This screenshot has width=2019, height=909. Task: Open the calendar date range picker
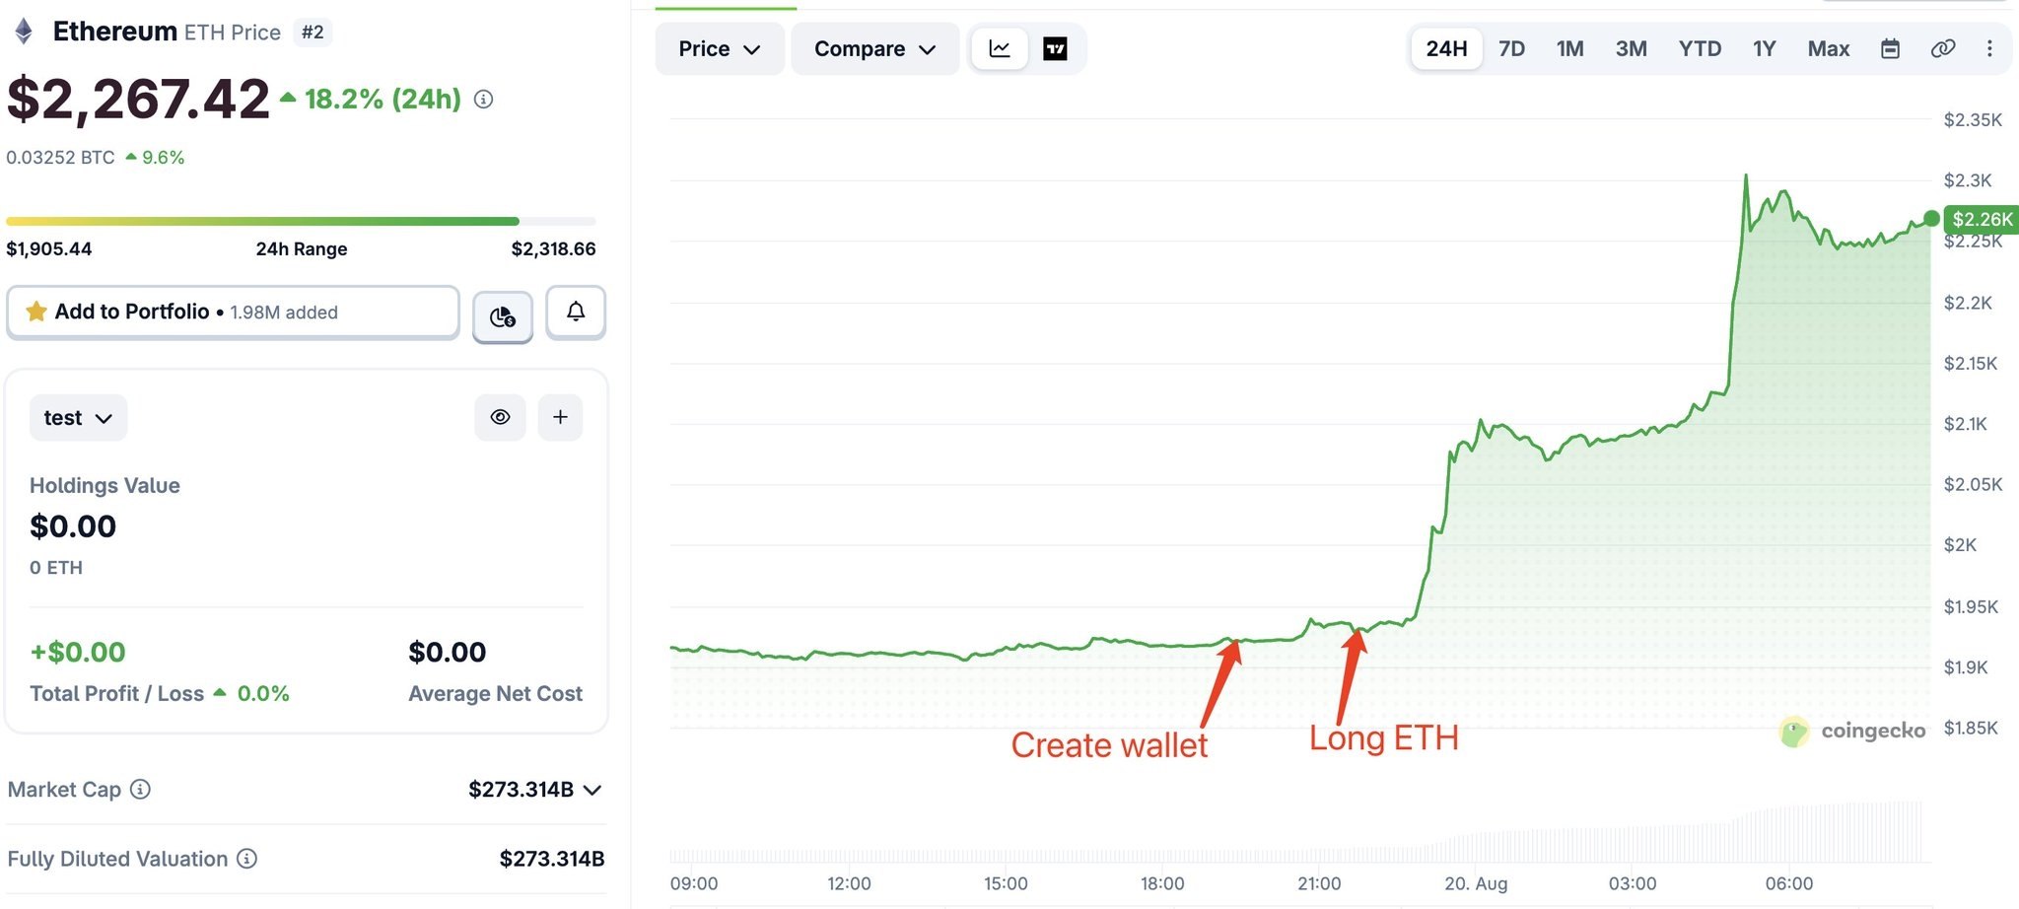click(1890, 48)
